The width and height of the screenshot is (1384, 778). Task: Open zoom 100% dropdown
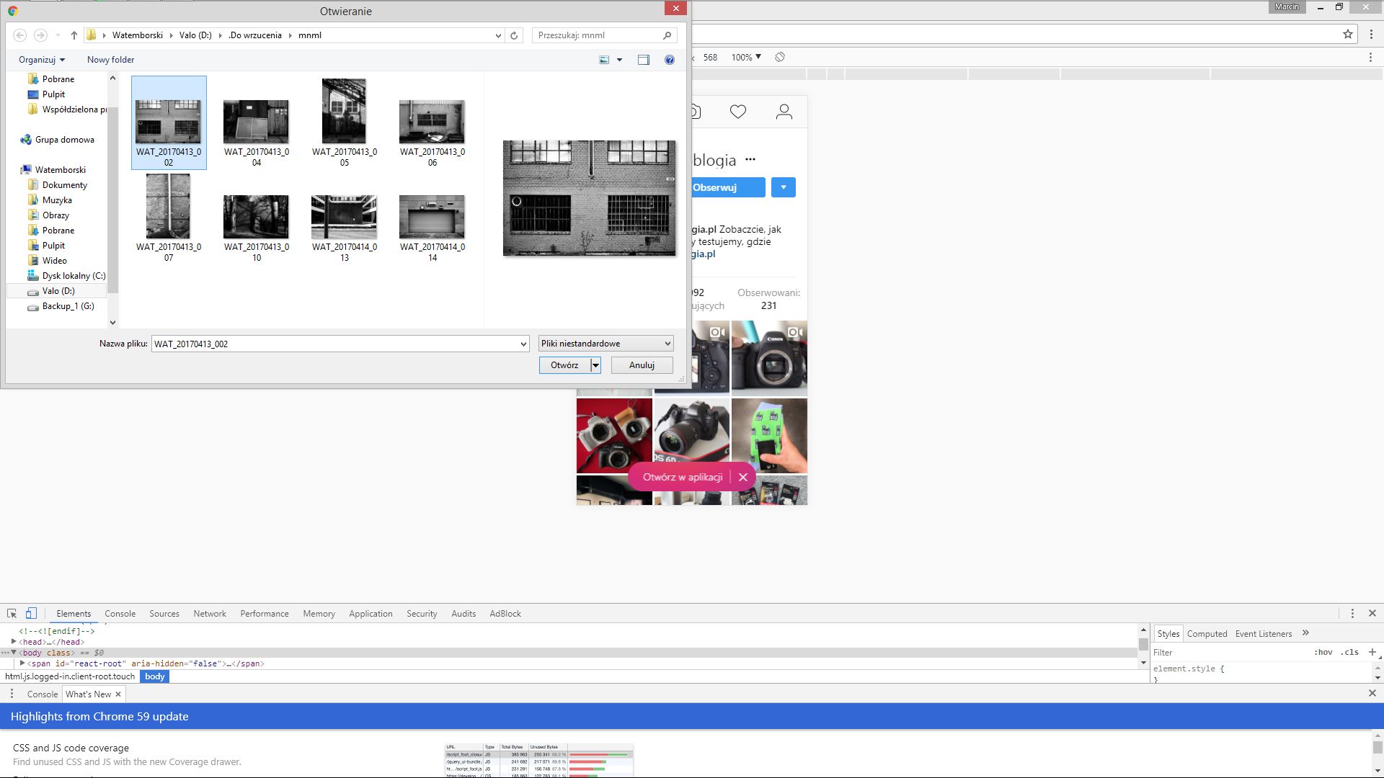coord(746,57)
